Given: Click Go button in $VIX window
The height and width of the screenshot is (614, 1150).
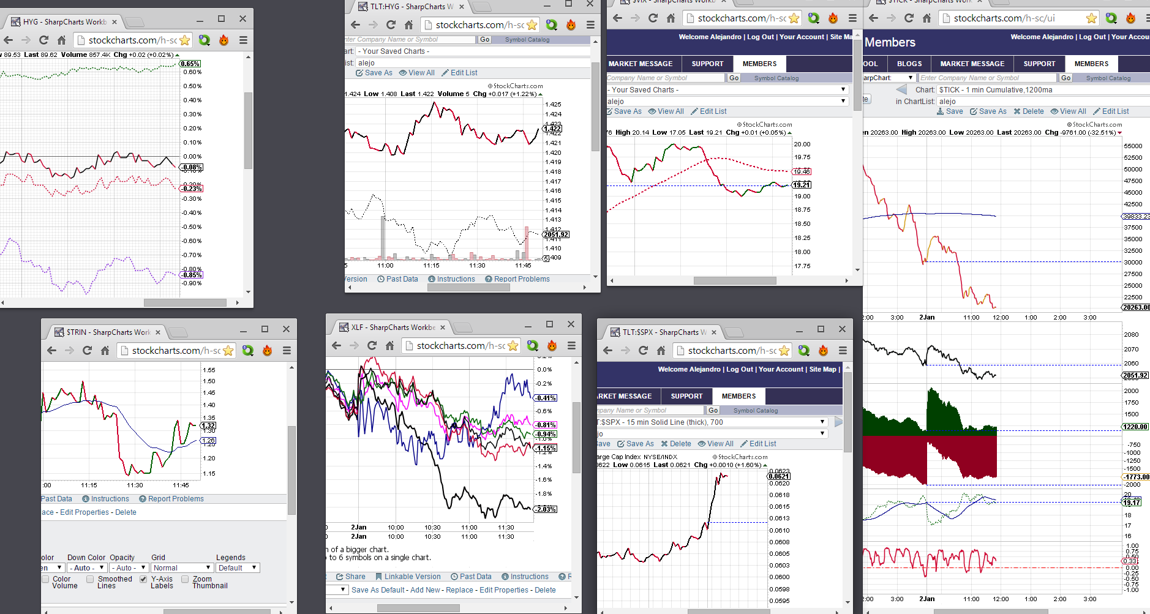Looking at the screenshot, I should click(x=734, y=78).
